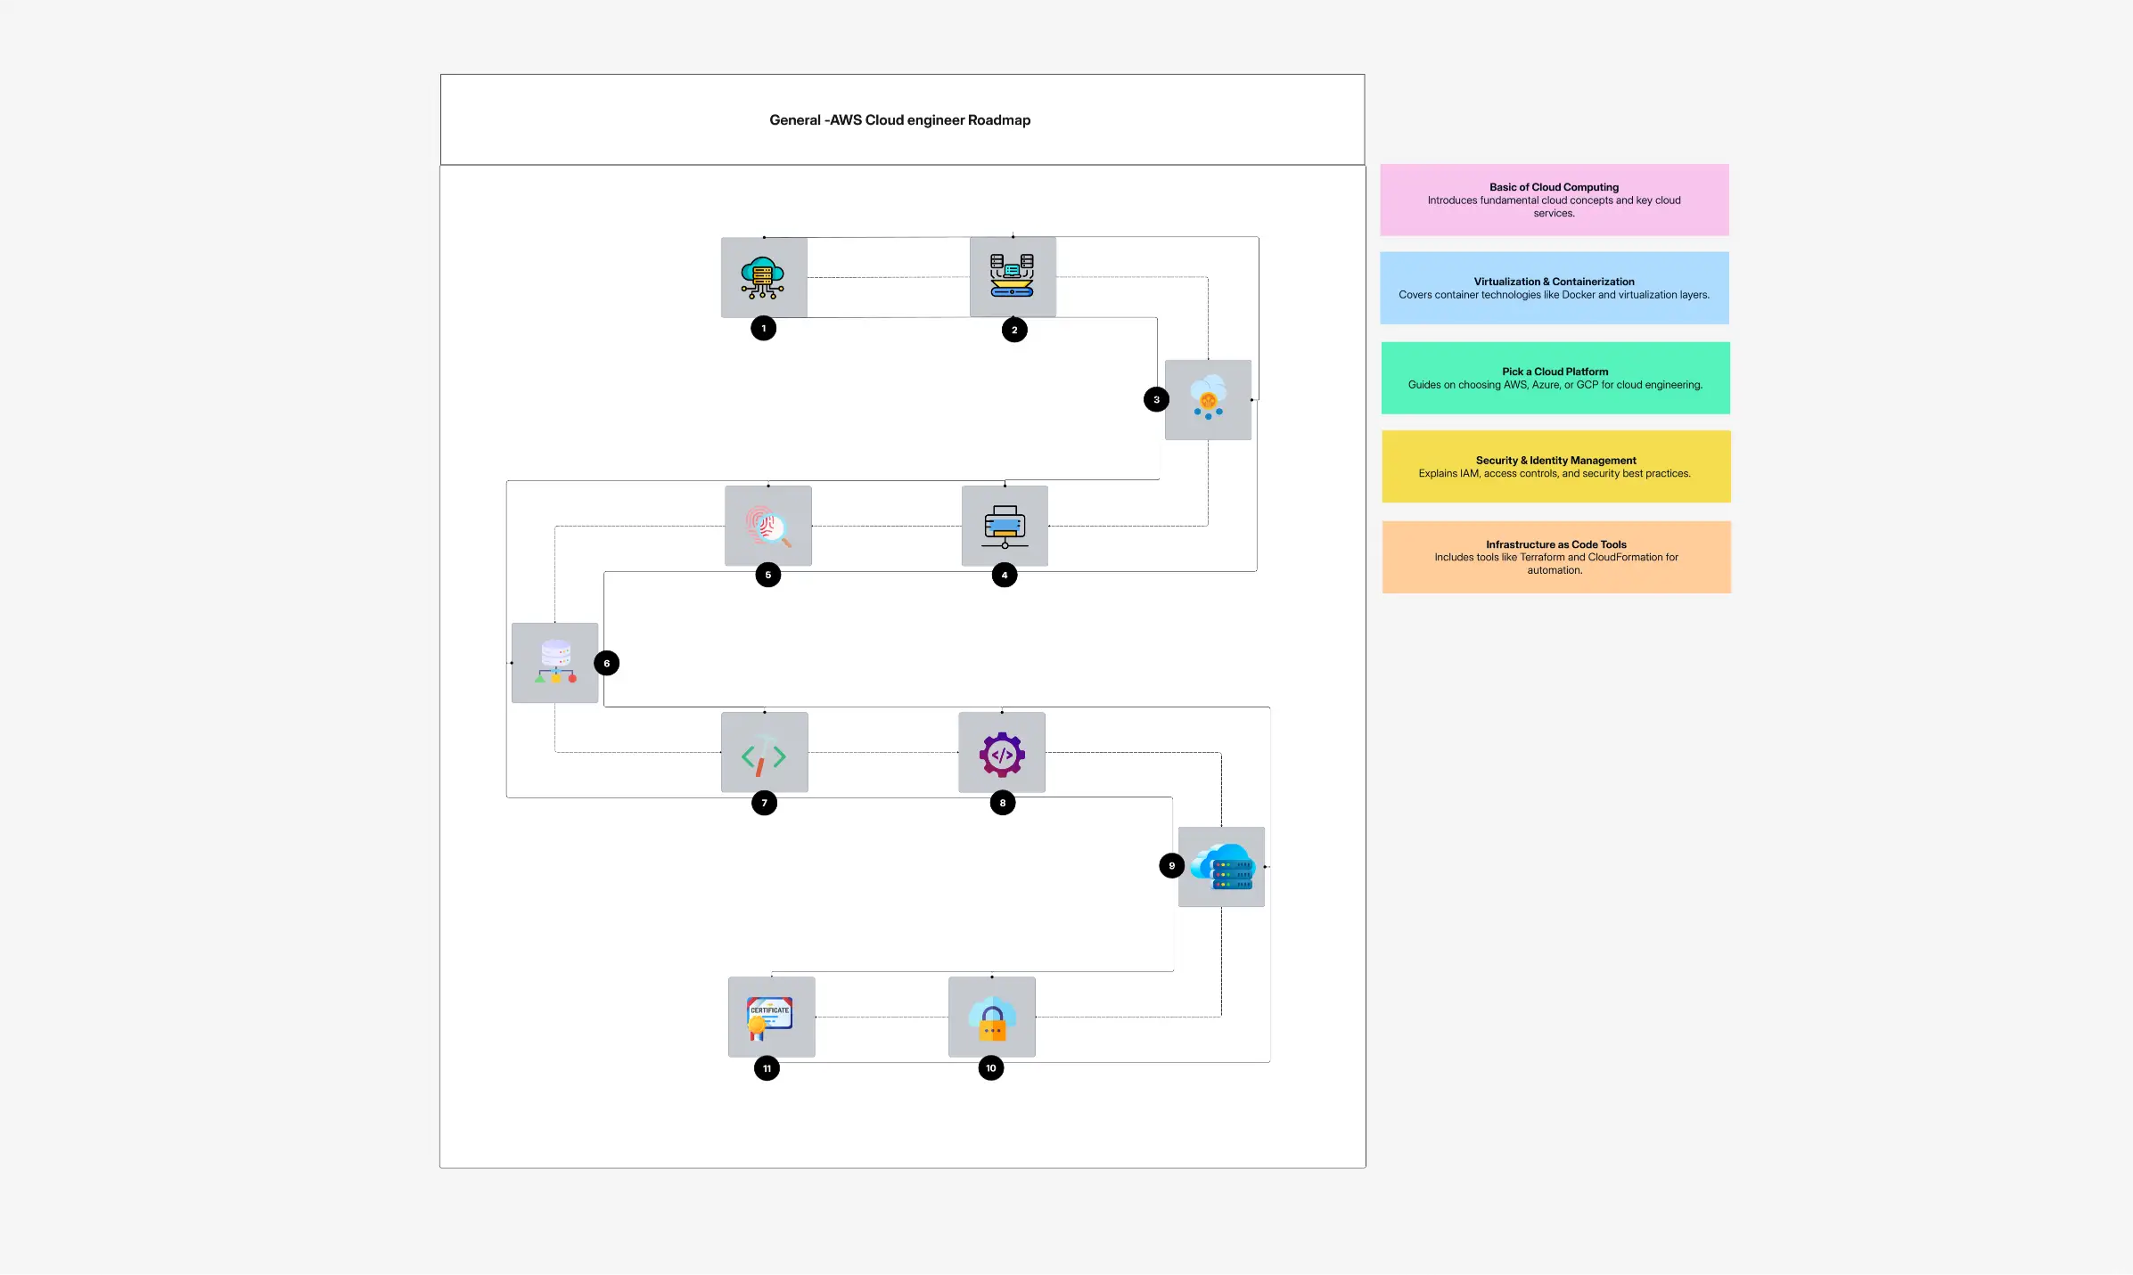2133x1275 pixels.
Task: Select the orange Infrastructure as Code Tools note
Action: coord(1555,557)
